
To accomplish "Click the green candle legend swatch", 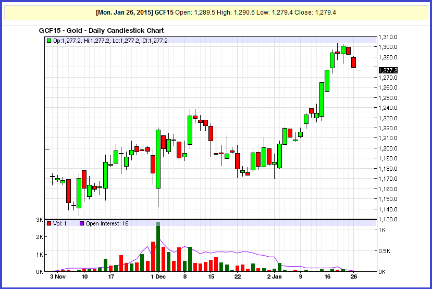I will click(x=49, y=41).
